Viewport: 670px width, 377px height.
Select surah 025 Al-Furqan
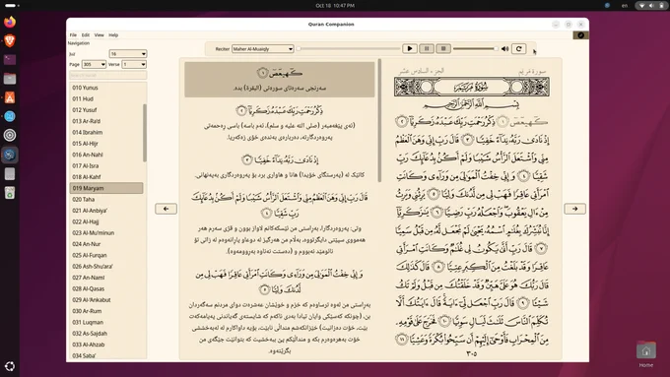[106, 255]
